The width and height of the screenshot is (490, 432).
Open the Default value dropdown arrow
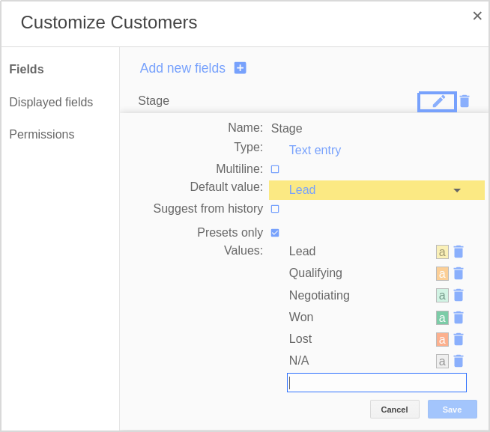(457, 190)
